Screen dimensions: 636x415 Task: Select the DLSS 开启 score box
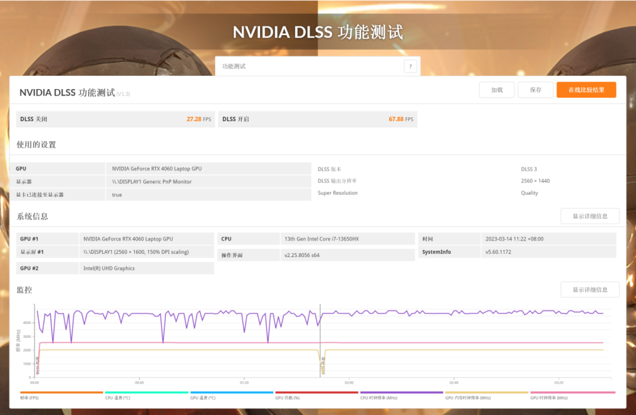(317, 119)
